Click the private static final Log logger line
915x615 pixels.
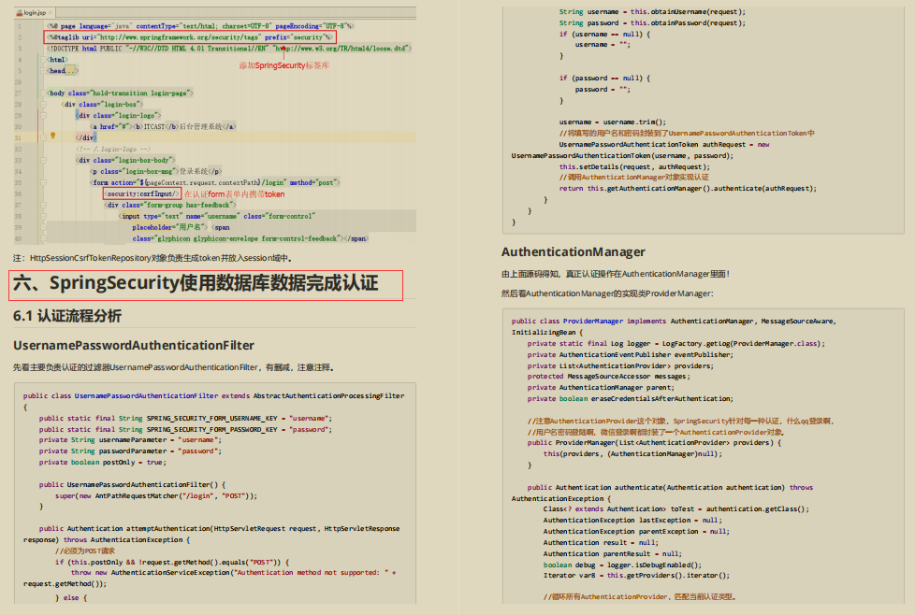click(x=677, y=343)
